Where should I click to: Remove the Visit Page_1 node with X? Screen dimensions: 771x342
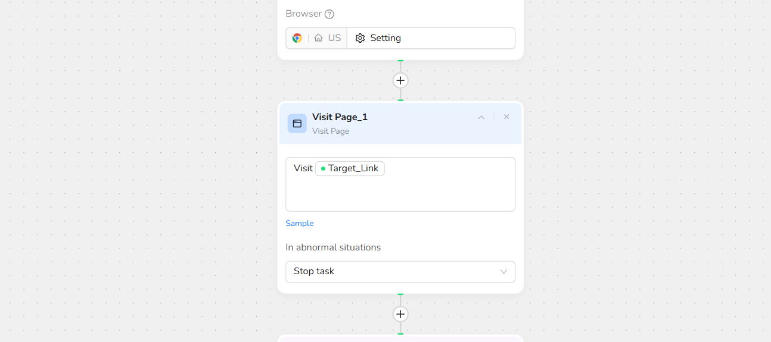click(x=506, y=117)
